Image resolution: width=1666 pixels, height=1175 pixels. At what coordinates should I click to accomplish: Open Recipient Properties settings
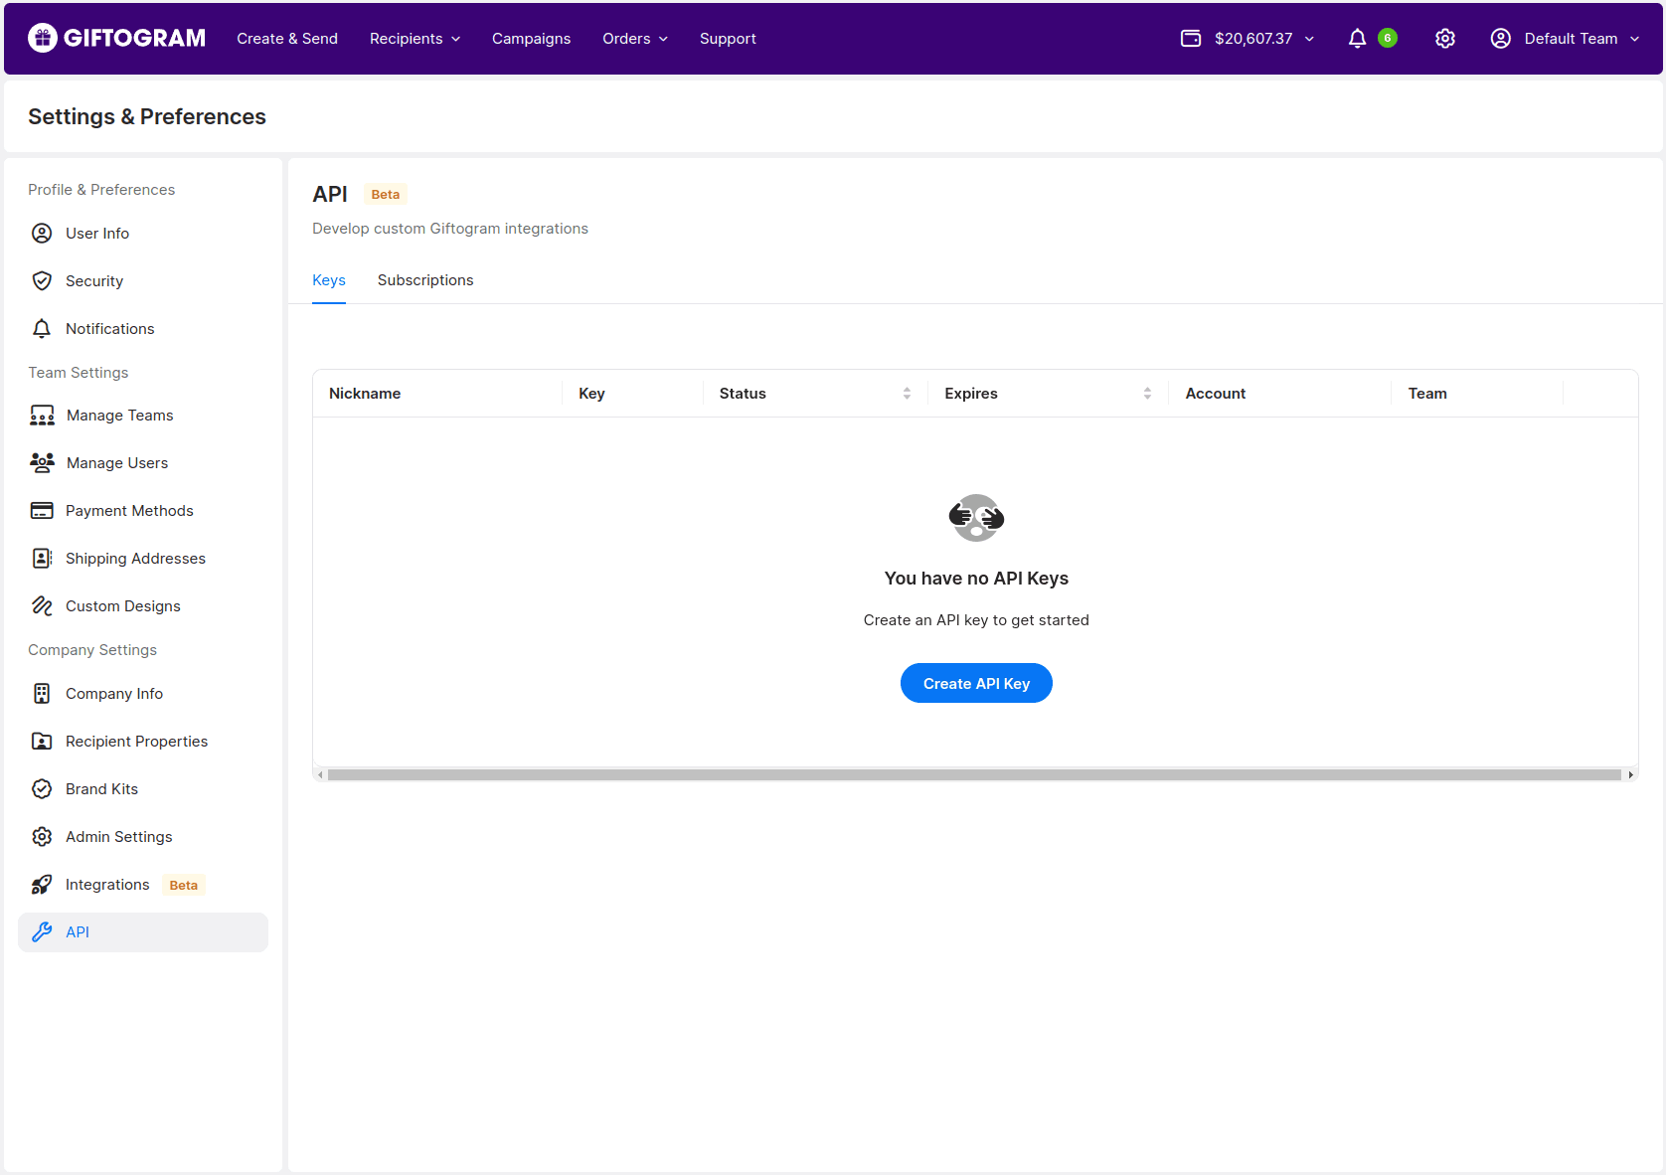[x=143, y=742]
